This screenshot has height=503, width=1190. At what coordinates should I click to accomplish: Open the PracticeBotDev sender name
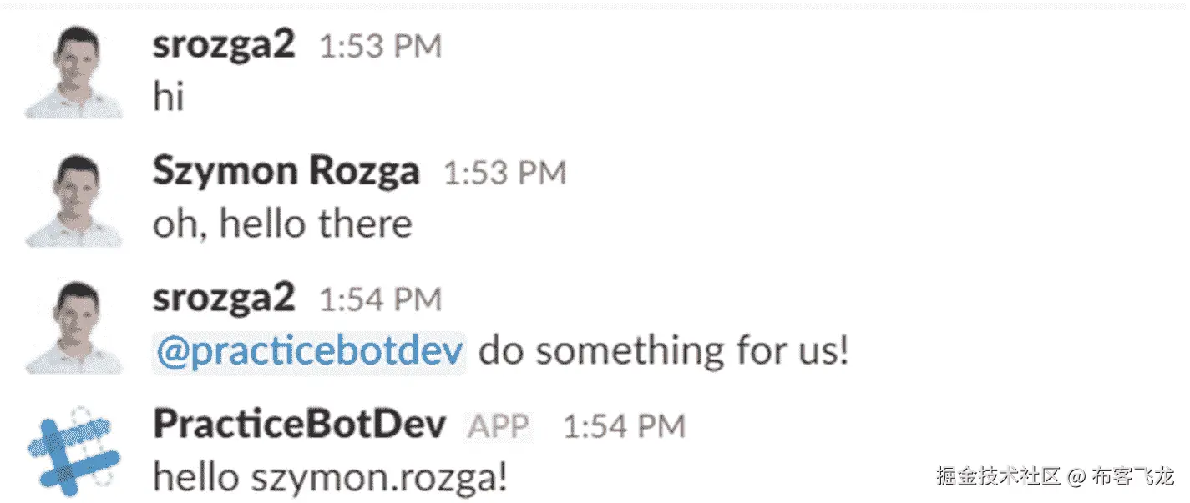pos(299,425)
